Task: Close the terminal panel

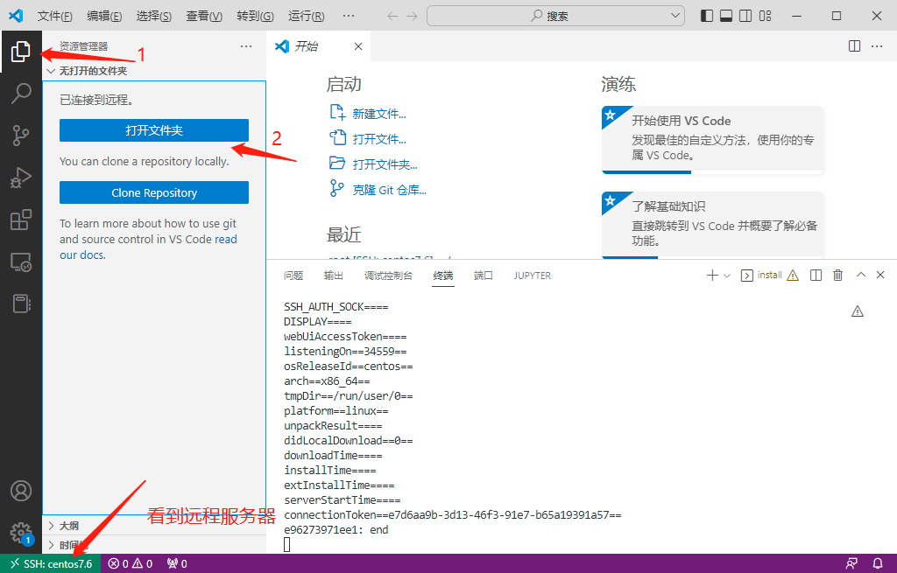Action: 880,275
